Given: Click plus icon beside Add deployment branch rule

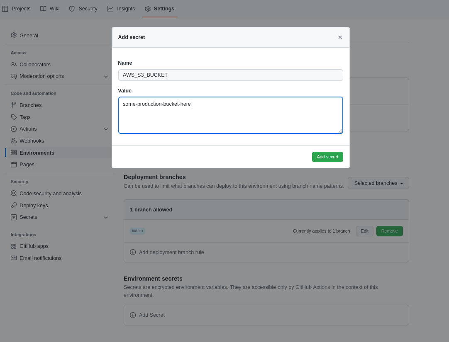Looking at the screenshot, I should tap(133, 252).
